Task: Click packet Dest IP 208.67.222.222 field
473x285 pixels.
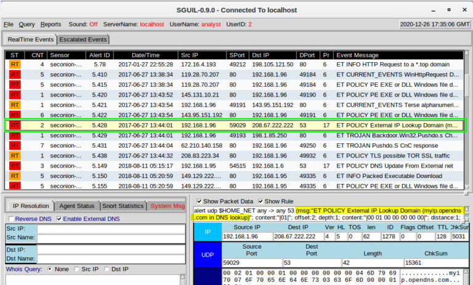Action: [298, 236]
